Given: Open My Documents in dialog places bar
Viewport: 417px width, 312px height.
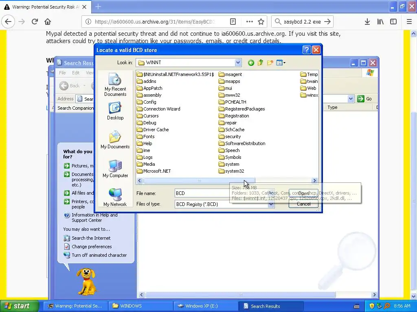Looking at the screenshot, I should (115, 140).
